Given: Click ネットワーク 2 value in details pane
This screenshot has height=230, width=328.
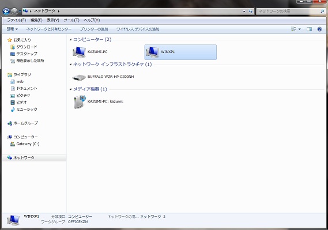Looking at the screenshot, I should click(153, 217).
